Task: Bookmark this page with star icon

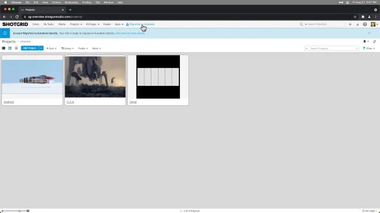Action: (355, 17)
